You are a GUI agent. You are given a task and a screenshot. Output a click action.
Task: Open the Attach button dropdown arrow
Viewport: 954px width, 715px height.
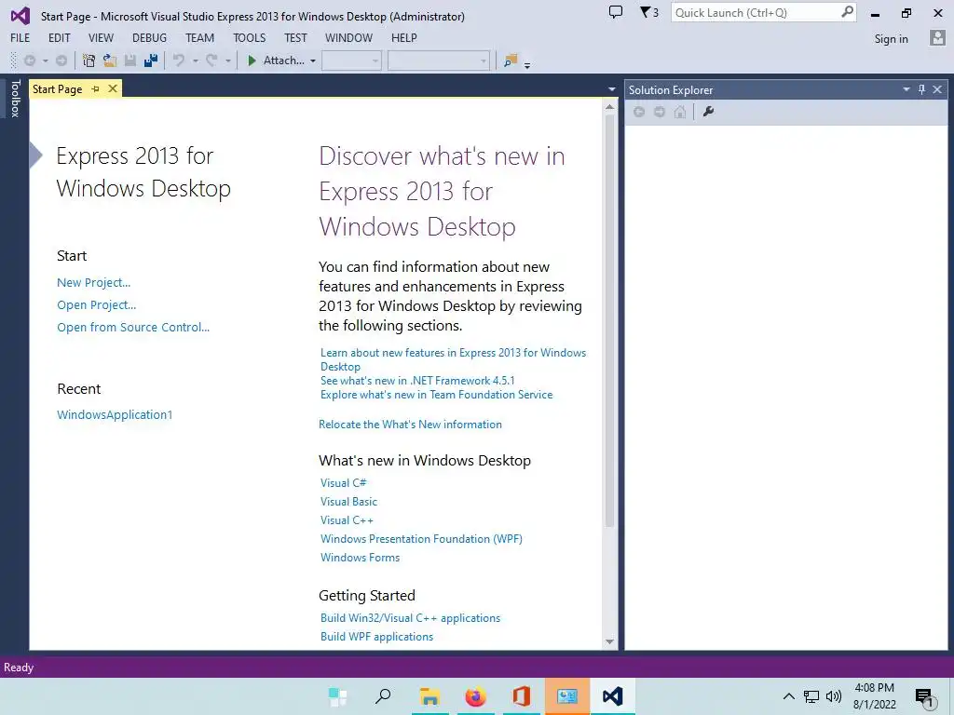point(313,61)
